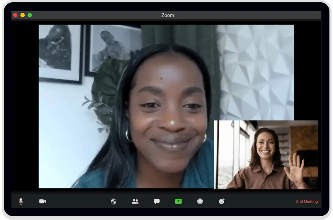Image resolution: width=333 pixels, height=220 pixels.
Task: Select the waving woman's video thumbnail
Action: 266,155
